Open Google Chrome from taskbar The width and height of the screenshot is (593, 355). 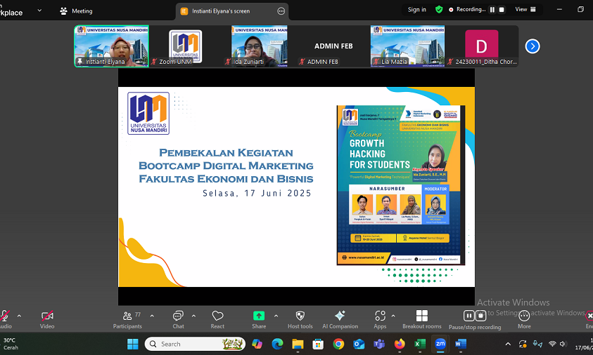click(338, 344)
